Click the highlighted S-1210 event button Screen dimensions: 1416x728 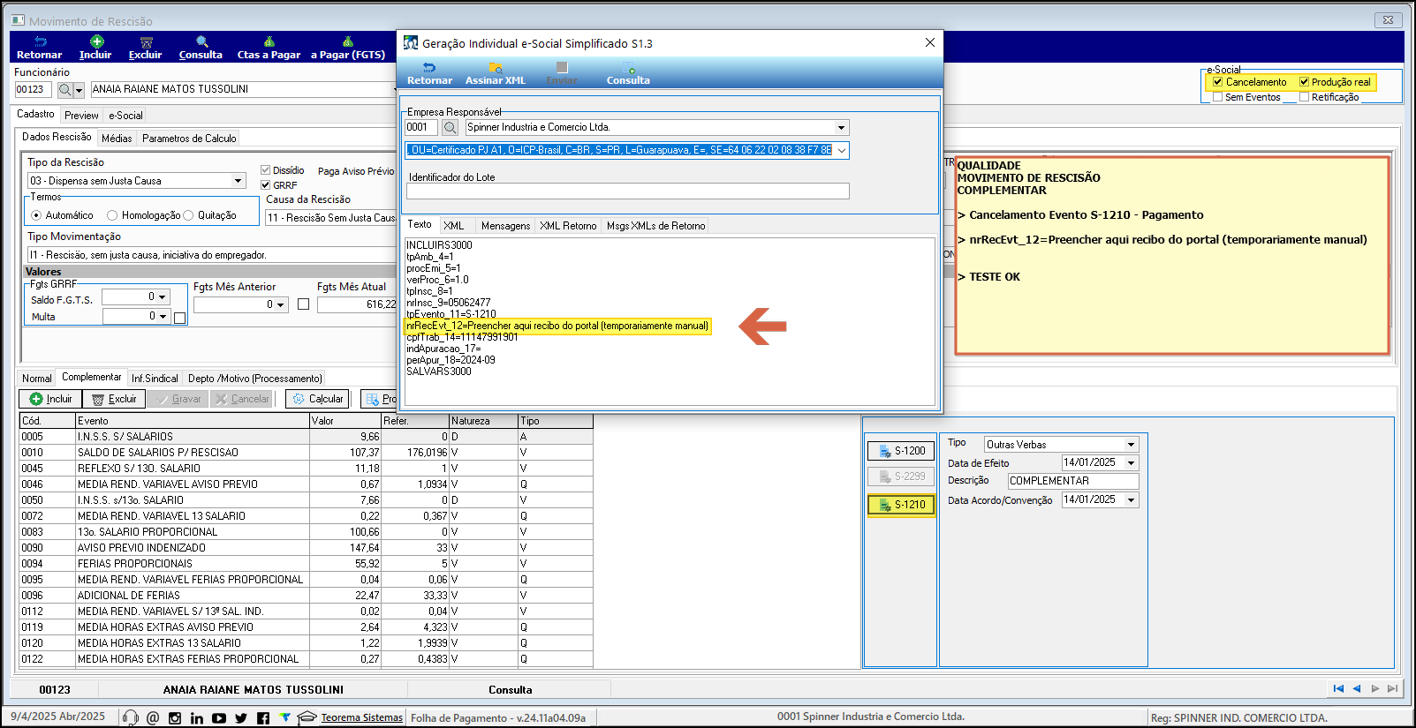901,505
